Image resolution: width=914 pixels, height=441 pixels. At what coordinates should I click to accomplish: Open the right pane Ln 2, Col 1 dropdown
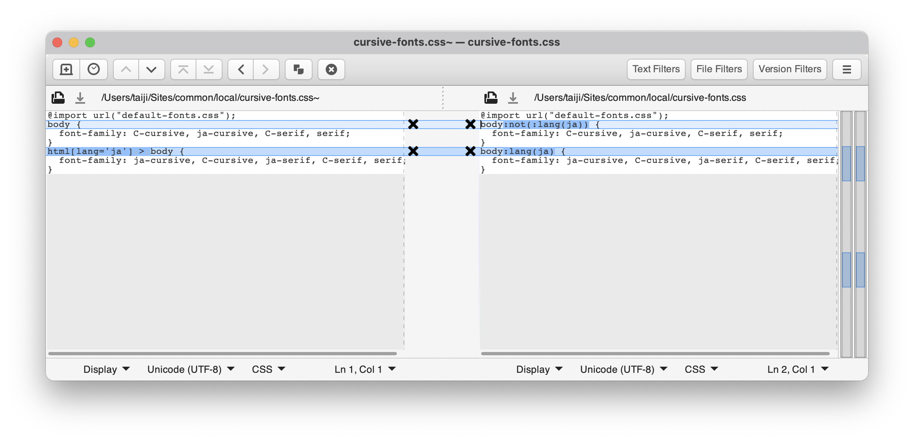798,370
